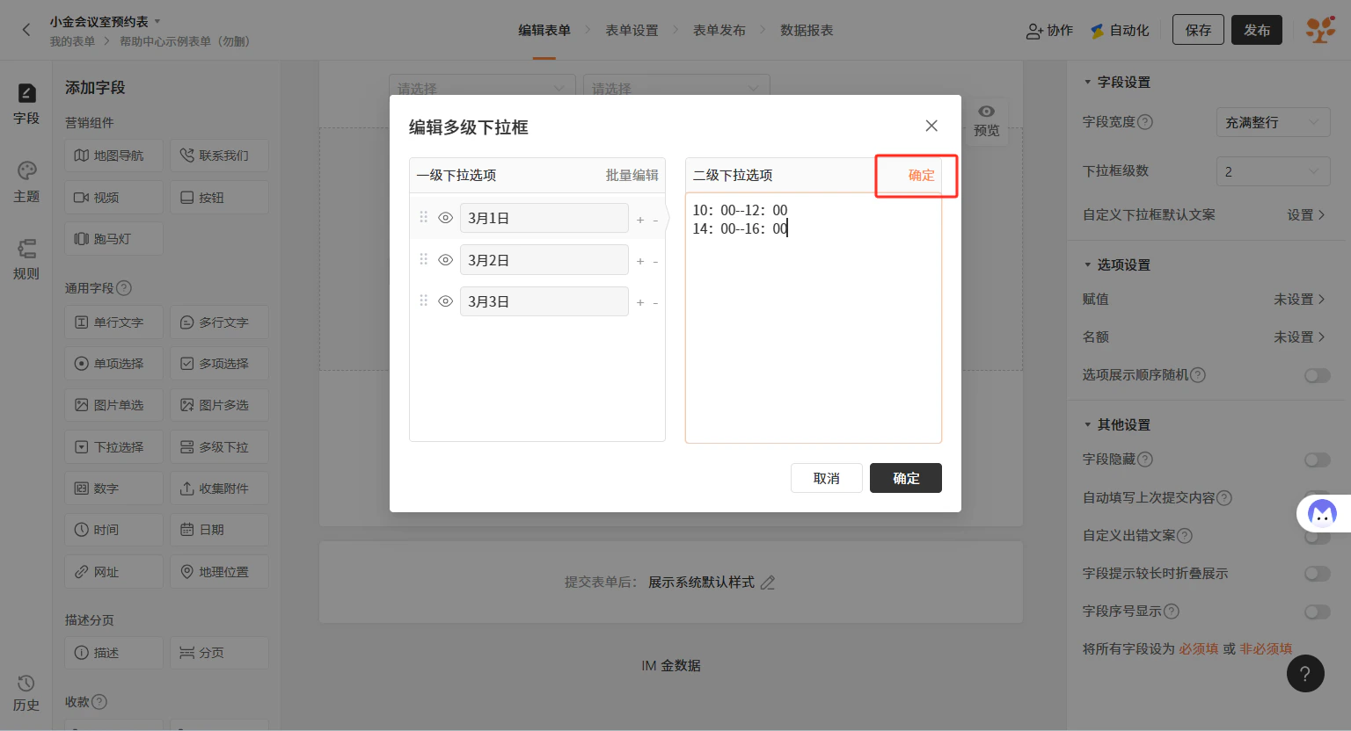This screenshot has width=1351, height=731.
Task: Open the 历史 history icon
Action: click(x=26, y=684)
